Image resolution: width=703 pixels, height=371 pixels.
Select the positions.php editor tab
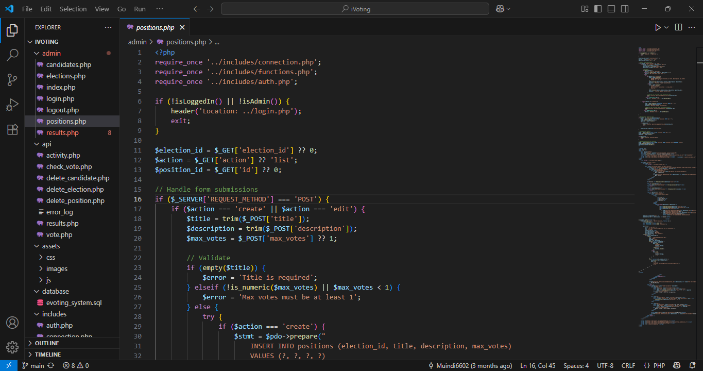pyautogui.click(x=155, y=27)
